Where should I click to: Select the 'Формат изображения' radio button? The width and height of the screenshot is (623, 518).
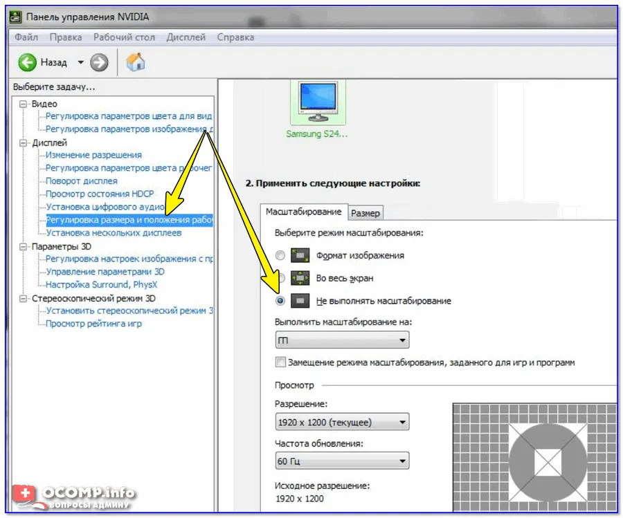[280, 255]
